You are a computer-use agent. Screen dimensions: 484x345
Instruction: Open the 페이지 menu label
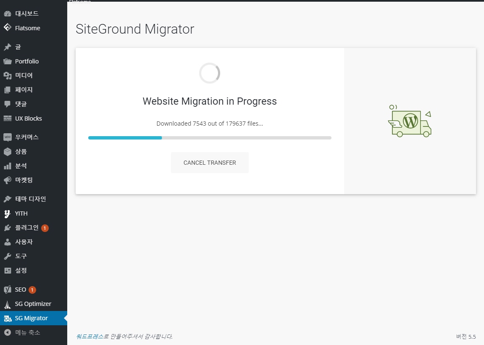point(24,90)
